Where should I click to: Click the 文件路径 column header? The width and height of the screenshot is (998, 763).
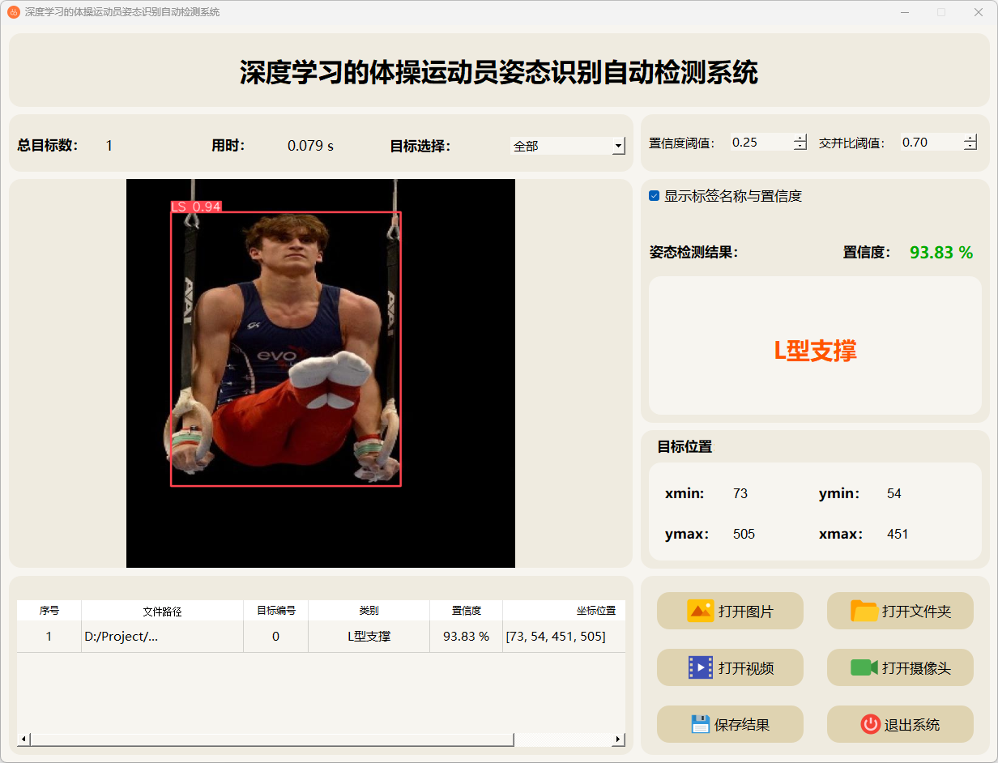tap(162, 611)
